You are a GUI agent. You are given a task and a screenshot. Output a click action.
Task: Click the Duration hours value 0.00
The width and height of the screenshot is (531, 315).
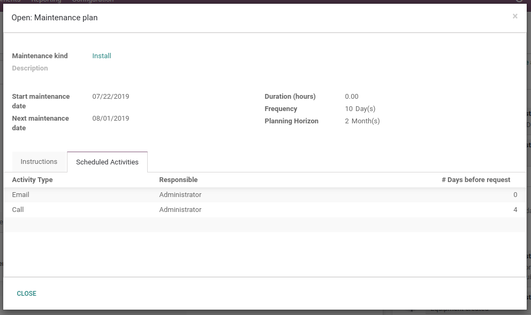coord(352,96)
